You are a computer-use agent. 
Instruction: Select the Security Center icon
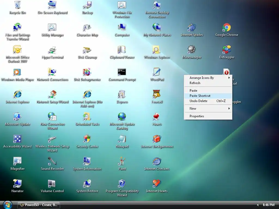87,139
